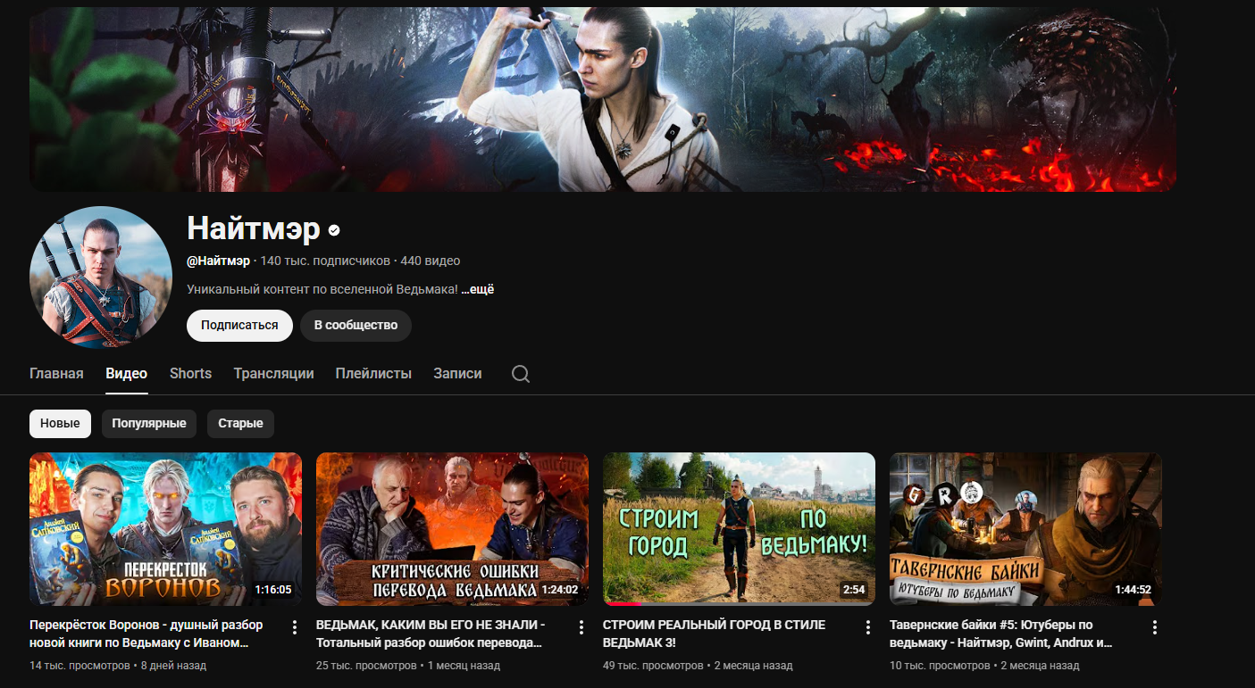Click the 10 тыс. просмотров • 2 месяца назад text
The image size is (1255, 688).
point(984,666)
